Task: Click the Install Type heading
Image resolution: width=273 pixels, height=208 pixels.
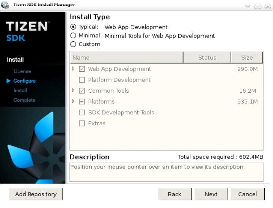Action: (x=90, y=17)
